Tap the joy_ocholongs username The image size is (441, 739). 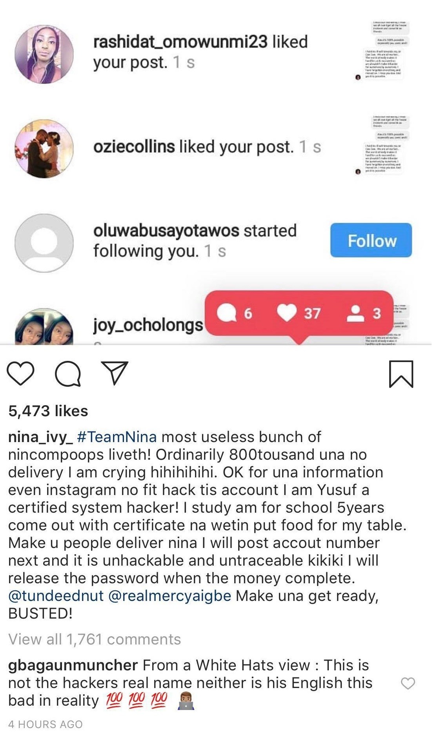[148, 325]
